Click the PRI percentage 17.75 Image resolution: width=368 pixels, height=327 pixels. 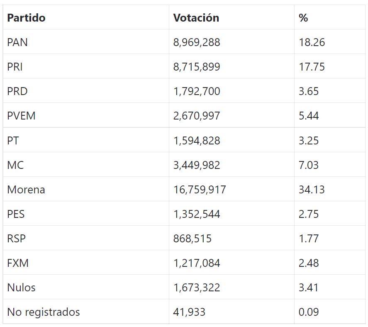click(312, 67)
